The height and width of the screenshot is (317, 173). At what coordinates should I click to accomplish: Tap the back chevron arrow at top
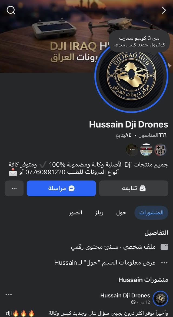click(x=164, y=10)
